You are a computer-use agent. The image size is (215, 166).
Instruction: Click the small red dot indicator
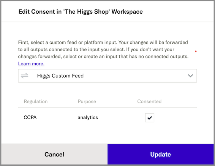coord(196,51)
